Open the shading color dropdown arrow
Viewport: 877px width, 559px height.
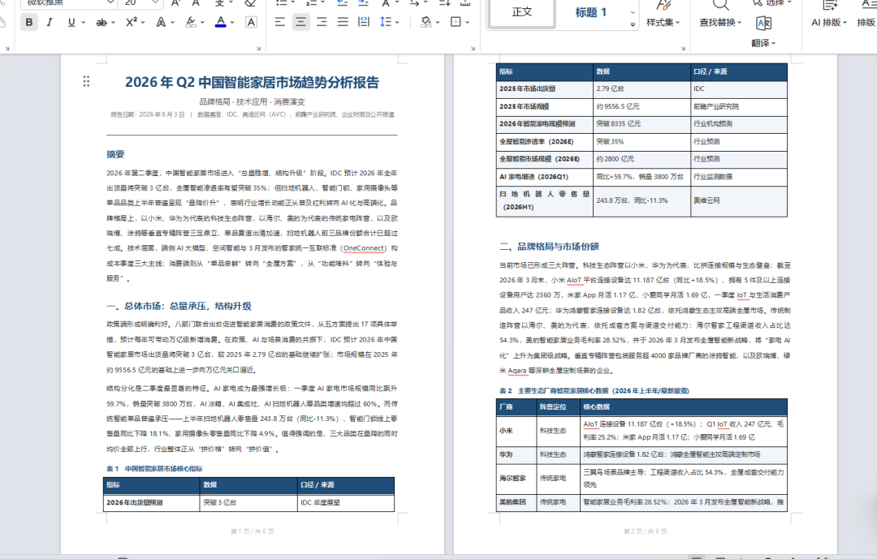click(438, 23)
